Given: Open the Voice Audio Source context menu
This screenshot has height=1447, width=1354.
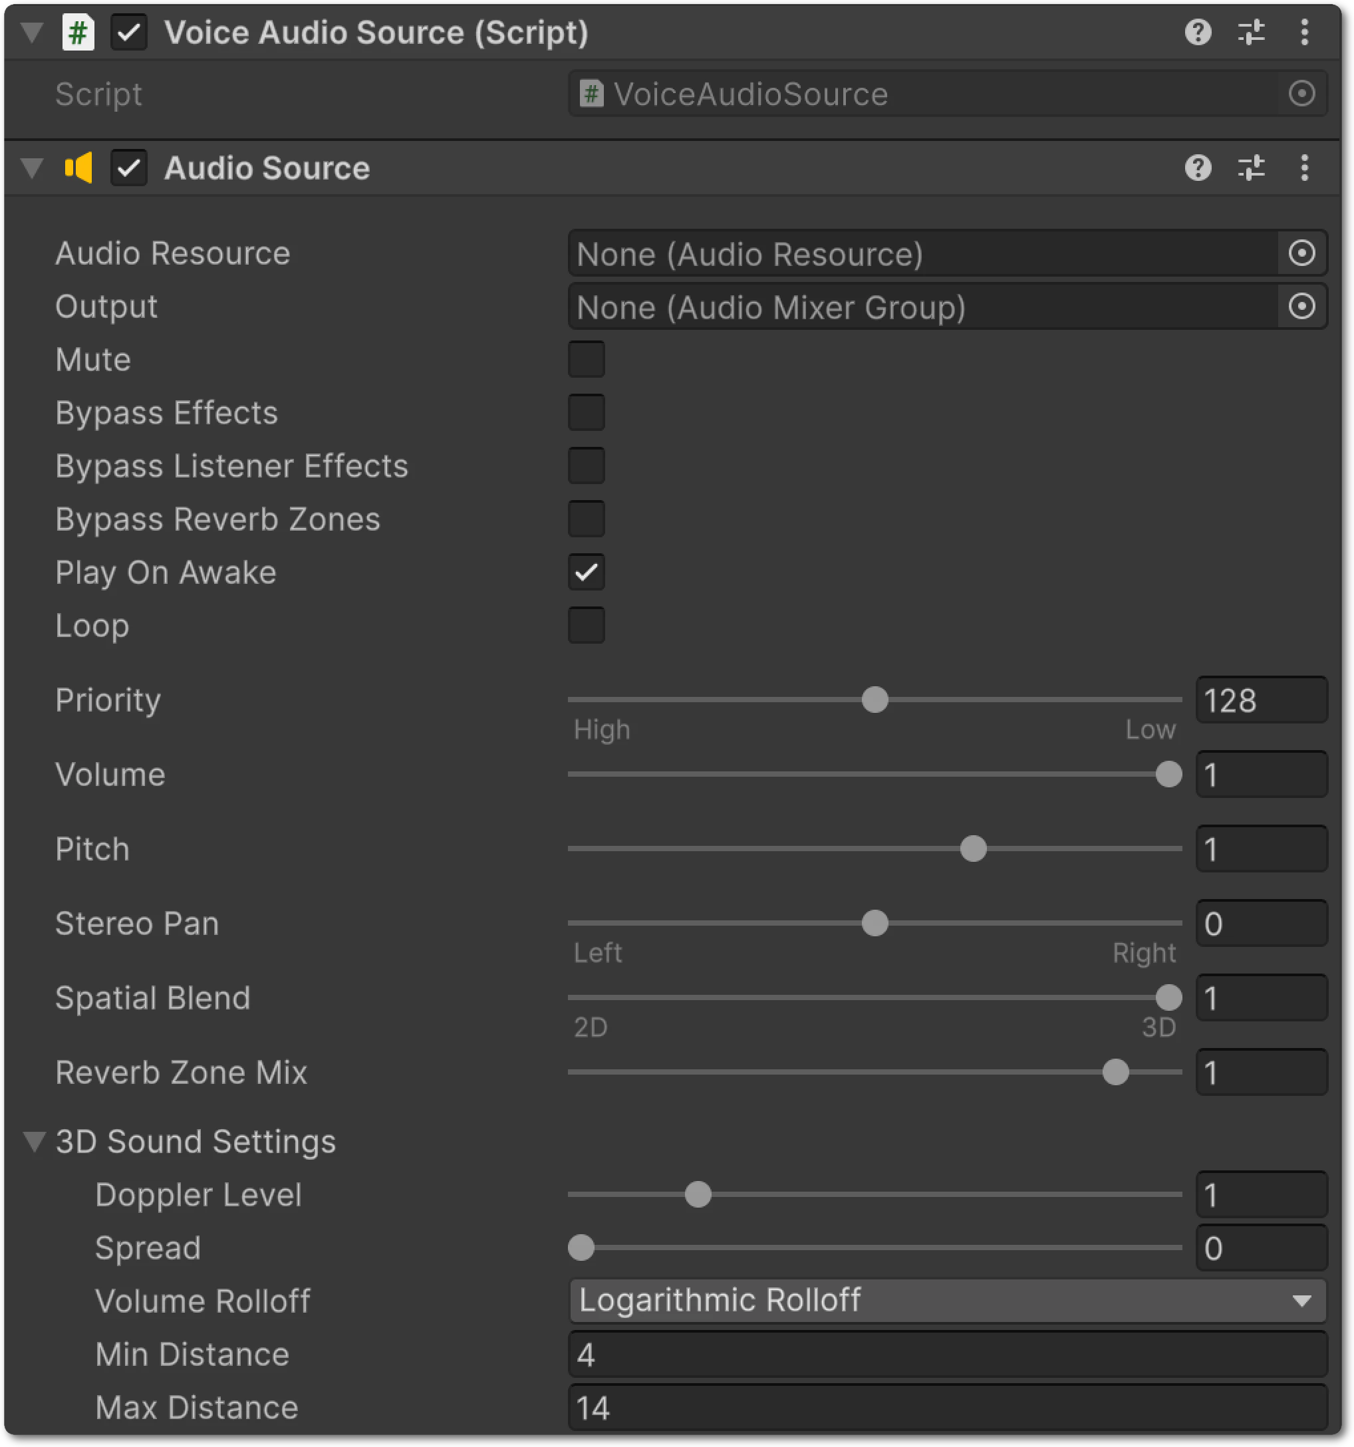Looking at the screenshot, I should (x=1305, y=32).
